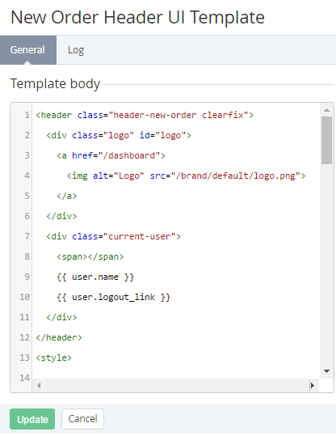
Task: Click the opening style tag line
Action: 53,358
